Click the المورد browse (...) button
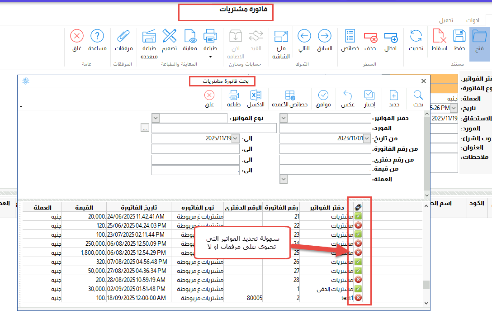This screenshot has height=329, width=492. pyautogui.click(x=145, y=128)
